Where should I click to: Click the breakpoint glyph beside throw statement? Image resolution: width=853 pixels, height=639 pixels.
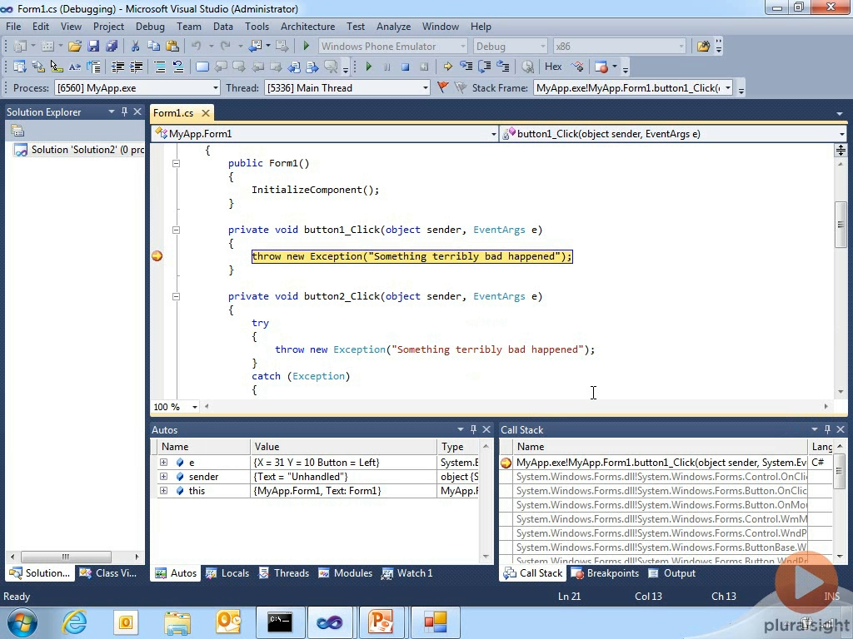point(157,256)
